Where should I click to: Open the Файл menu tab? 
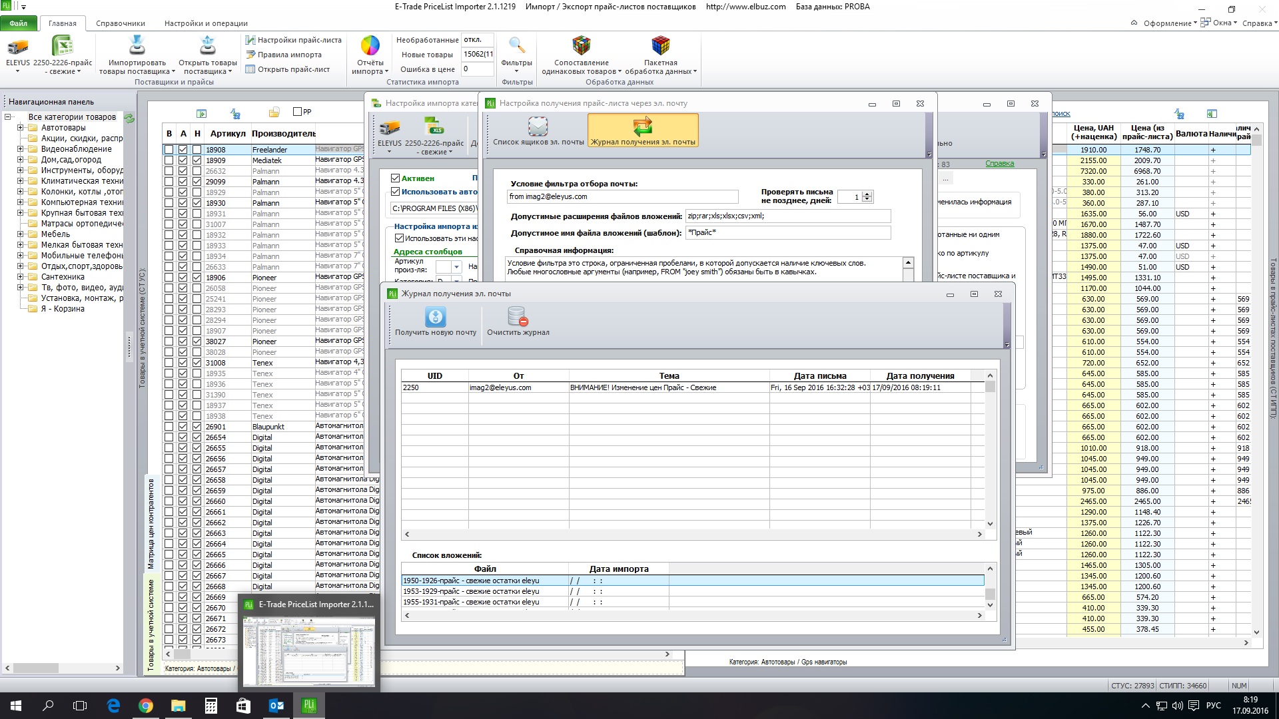click(x=19, y=23)
